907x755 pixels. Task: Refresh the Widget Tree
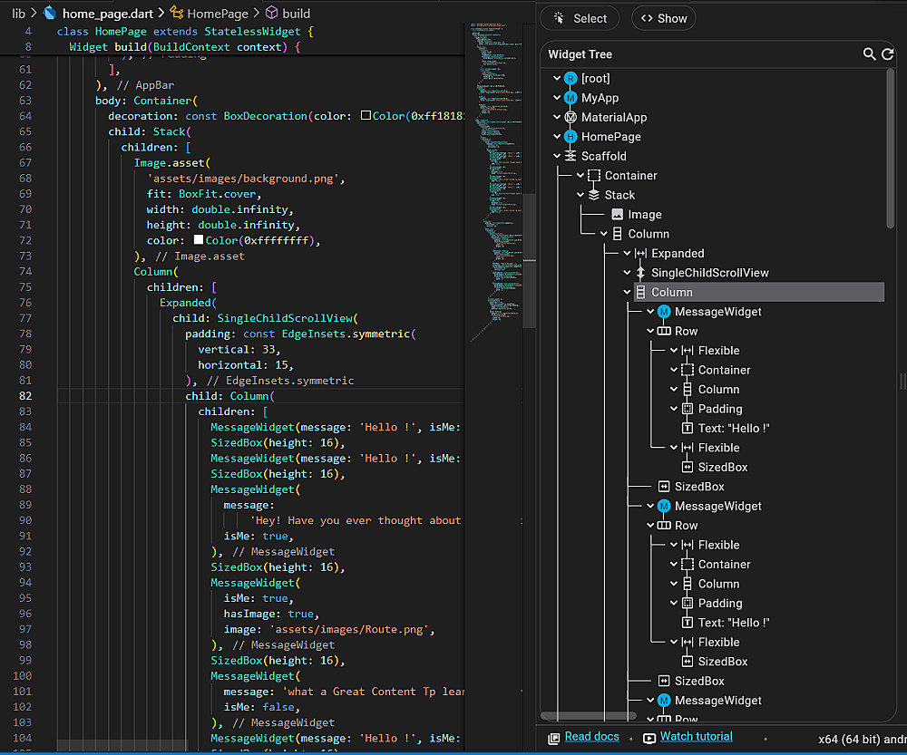click(888, 54)
